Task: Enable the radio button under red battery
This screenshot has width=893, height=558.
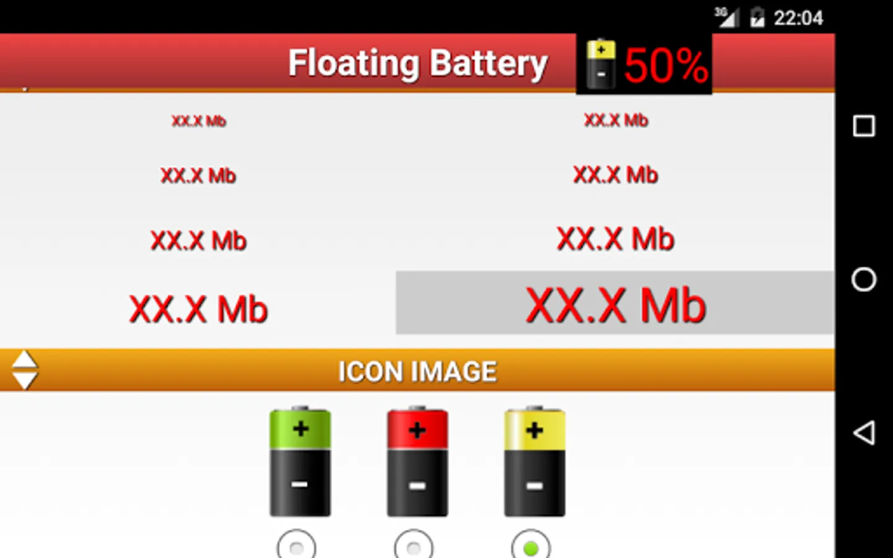Action: [x=414, y=544]
